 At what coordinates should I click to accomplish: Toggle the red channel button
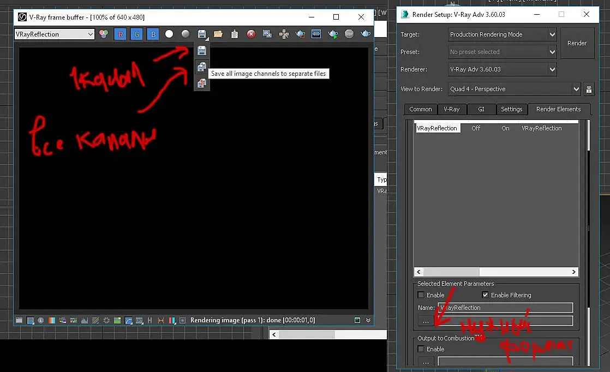tap(120, 34)
